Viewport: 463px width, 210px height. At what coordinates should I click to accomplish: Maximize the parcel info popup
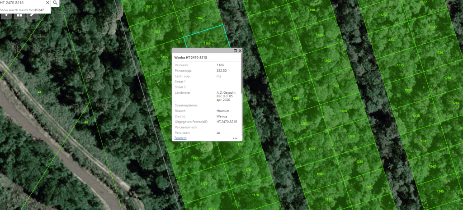(x=235, y=51)
